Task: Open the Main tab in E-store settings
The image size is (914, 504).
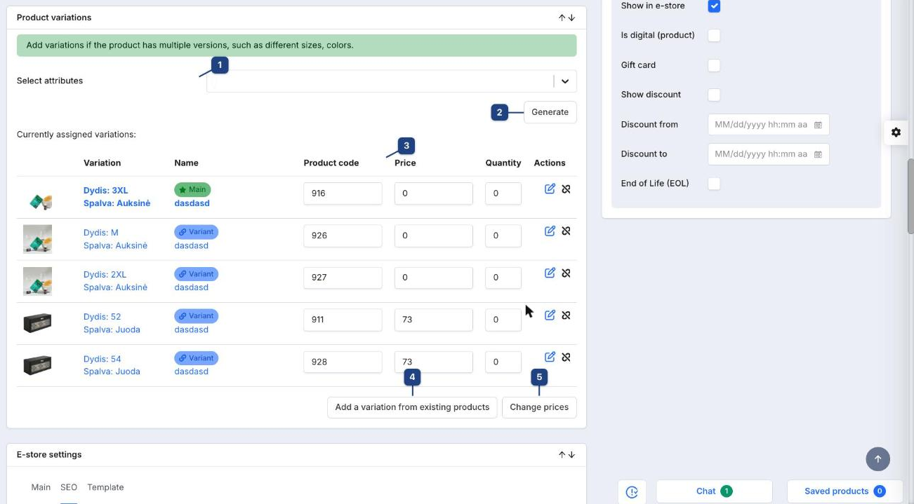Action: tap(41, 487)
